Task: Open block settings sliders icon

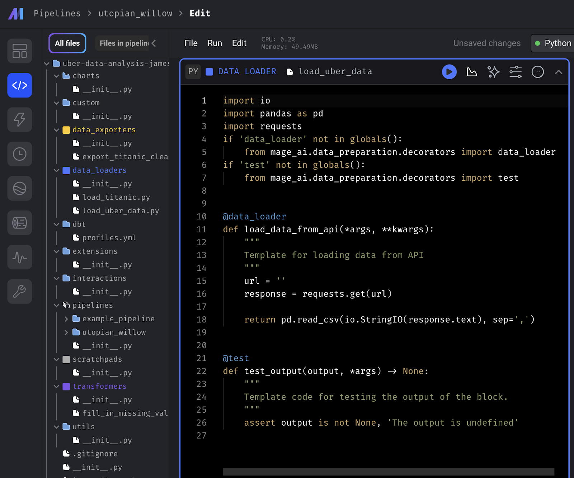Action: (516, 72)
